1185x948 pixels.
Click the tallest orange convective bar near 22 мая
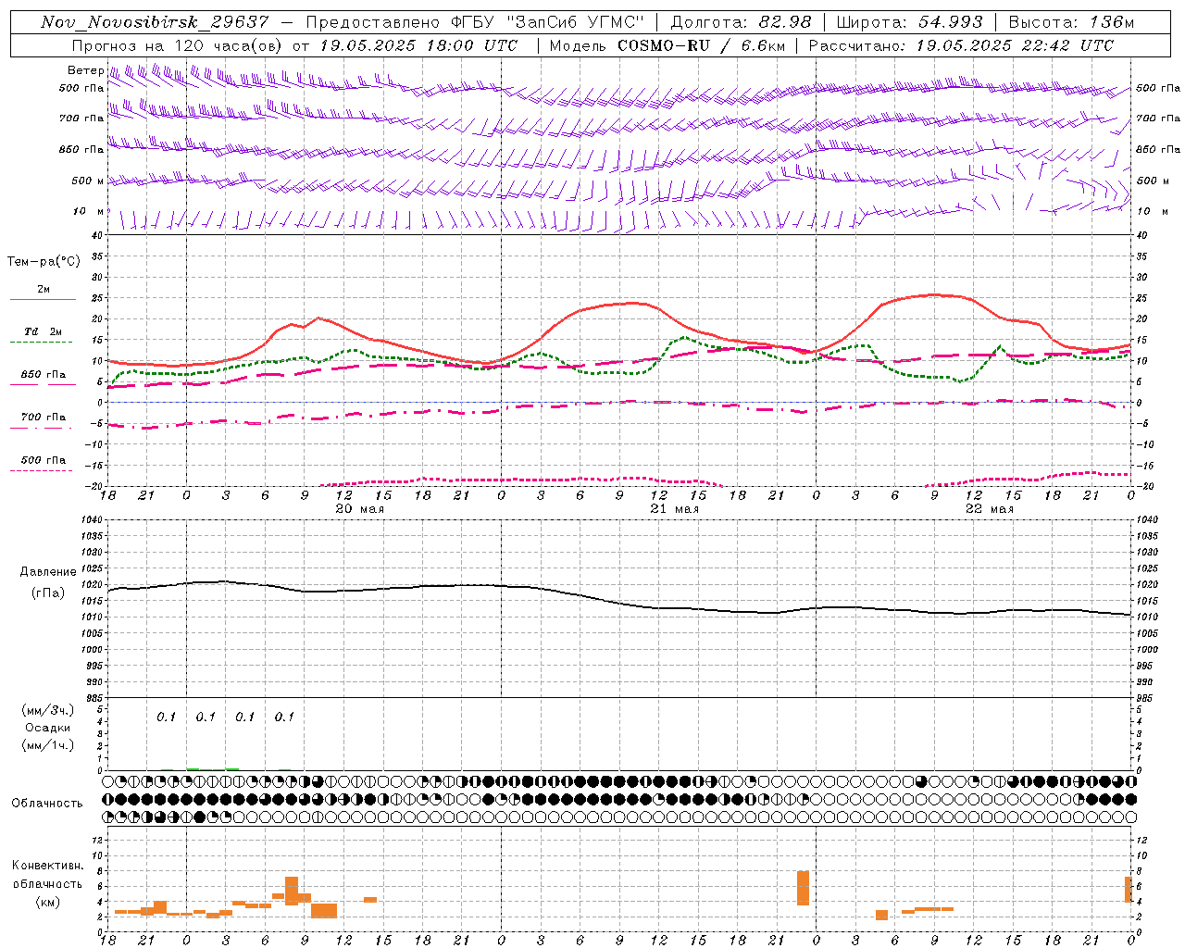tap(803, 888)
